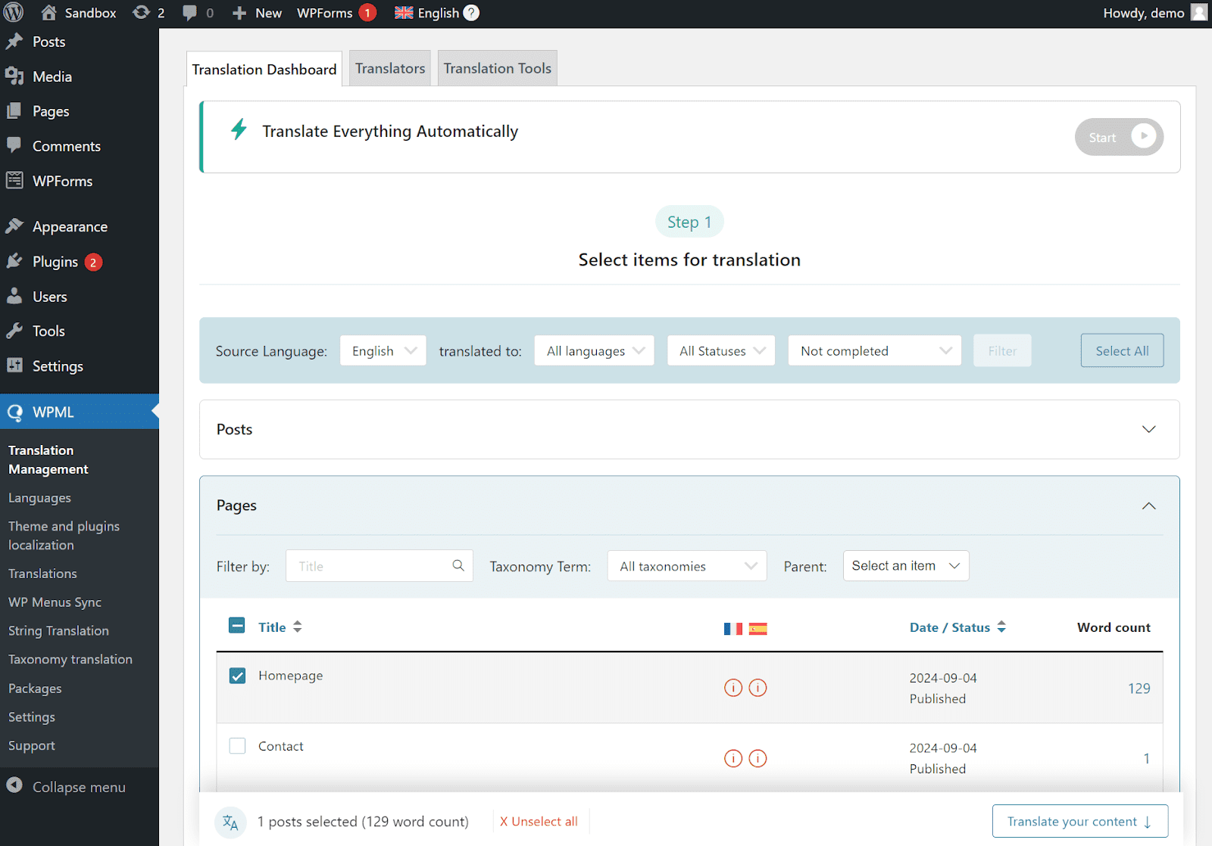Click the WordPress logo in the admin bar
This screenshot has width=1212, height=846.
13,12
